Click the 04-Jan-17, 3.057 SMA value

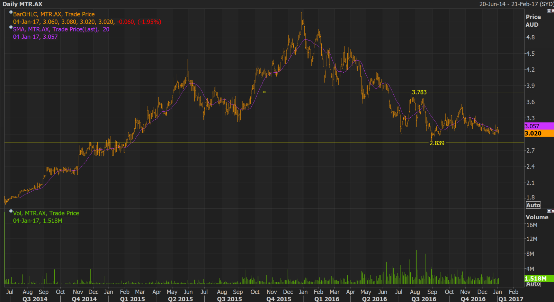[35, 37]
